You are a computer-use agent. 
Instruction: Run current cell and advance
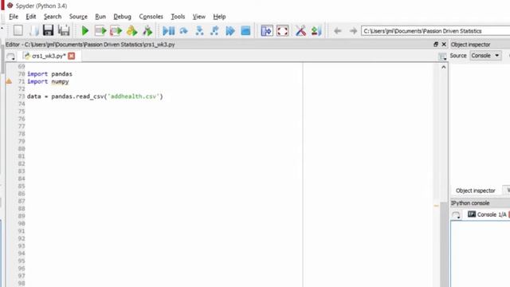coord(116,31)
